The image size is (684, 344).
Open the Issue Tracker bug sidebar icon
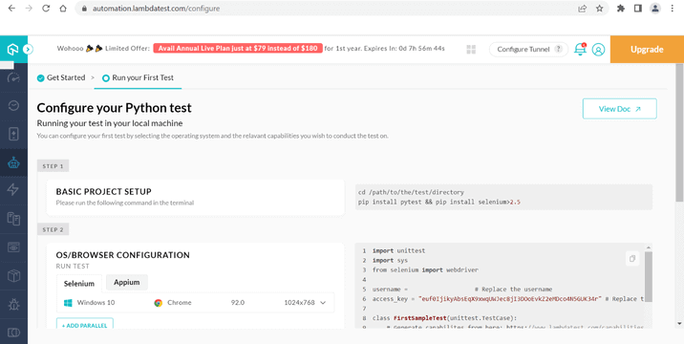coord(13,304)
